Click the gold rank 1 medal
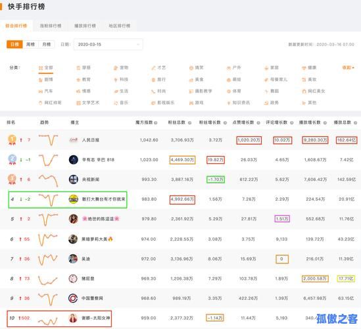361x329 pixels. [12, 139]
